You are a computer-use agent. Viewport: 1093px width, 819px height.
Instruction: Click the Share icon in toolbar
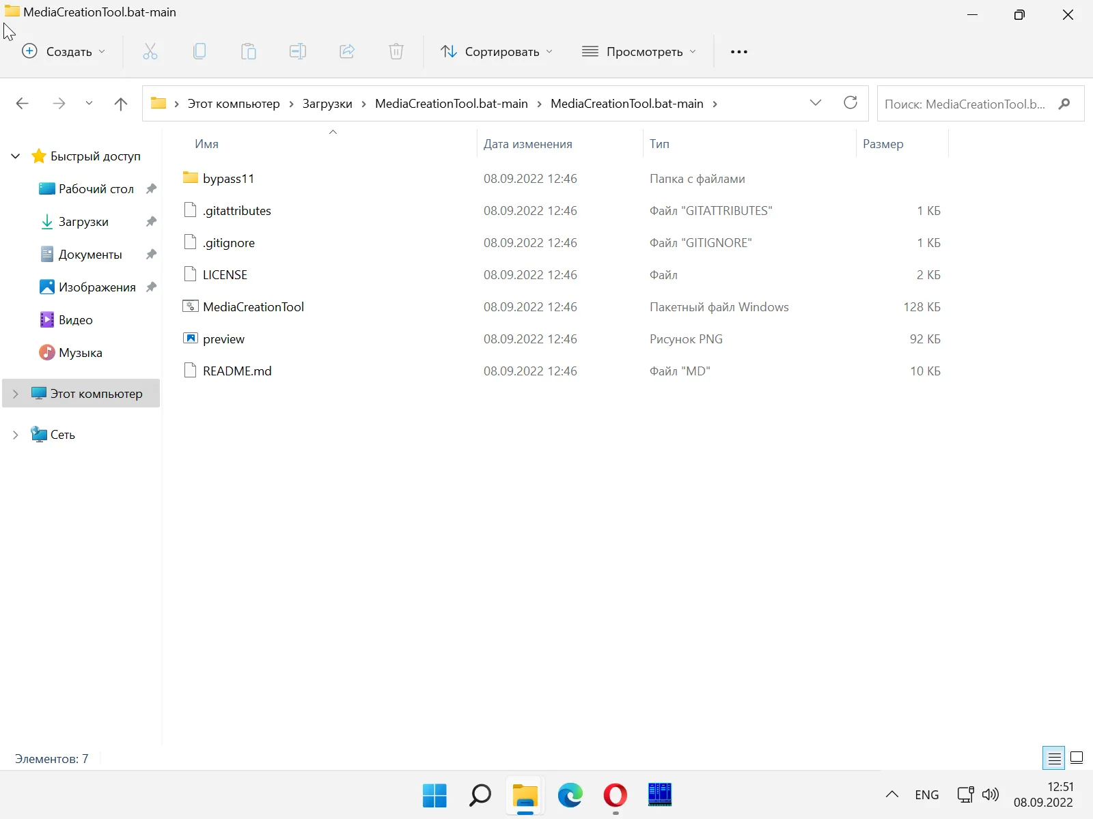(x=347, y=52)
